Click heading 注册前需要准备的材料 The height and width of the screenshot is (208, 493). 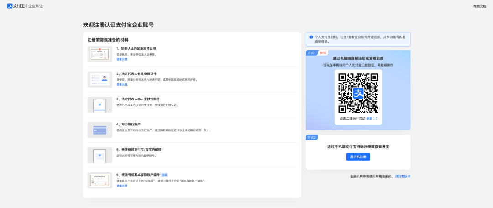coord(108,40)
